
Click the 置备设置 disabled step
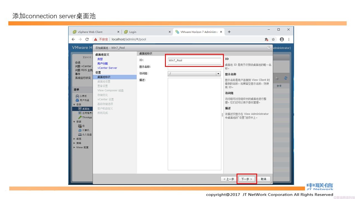102,86
